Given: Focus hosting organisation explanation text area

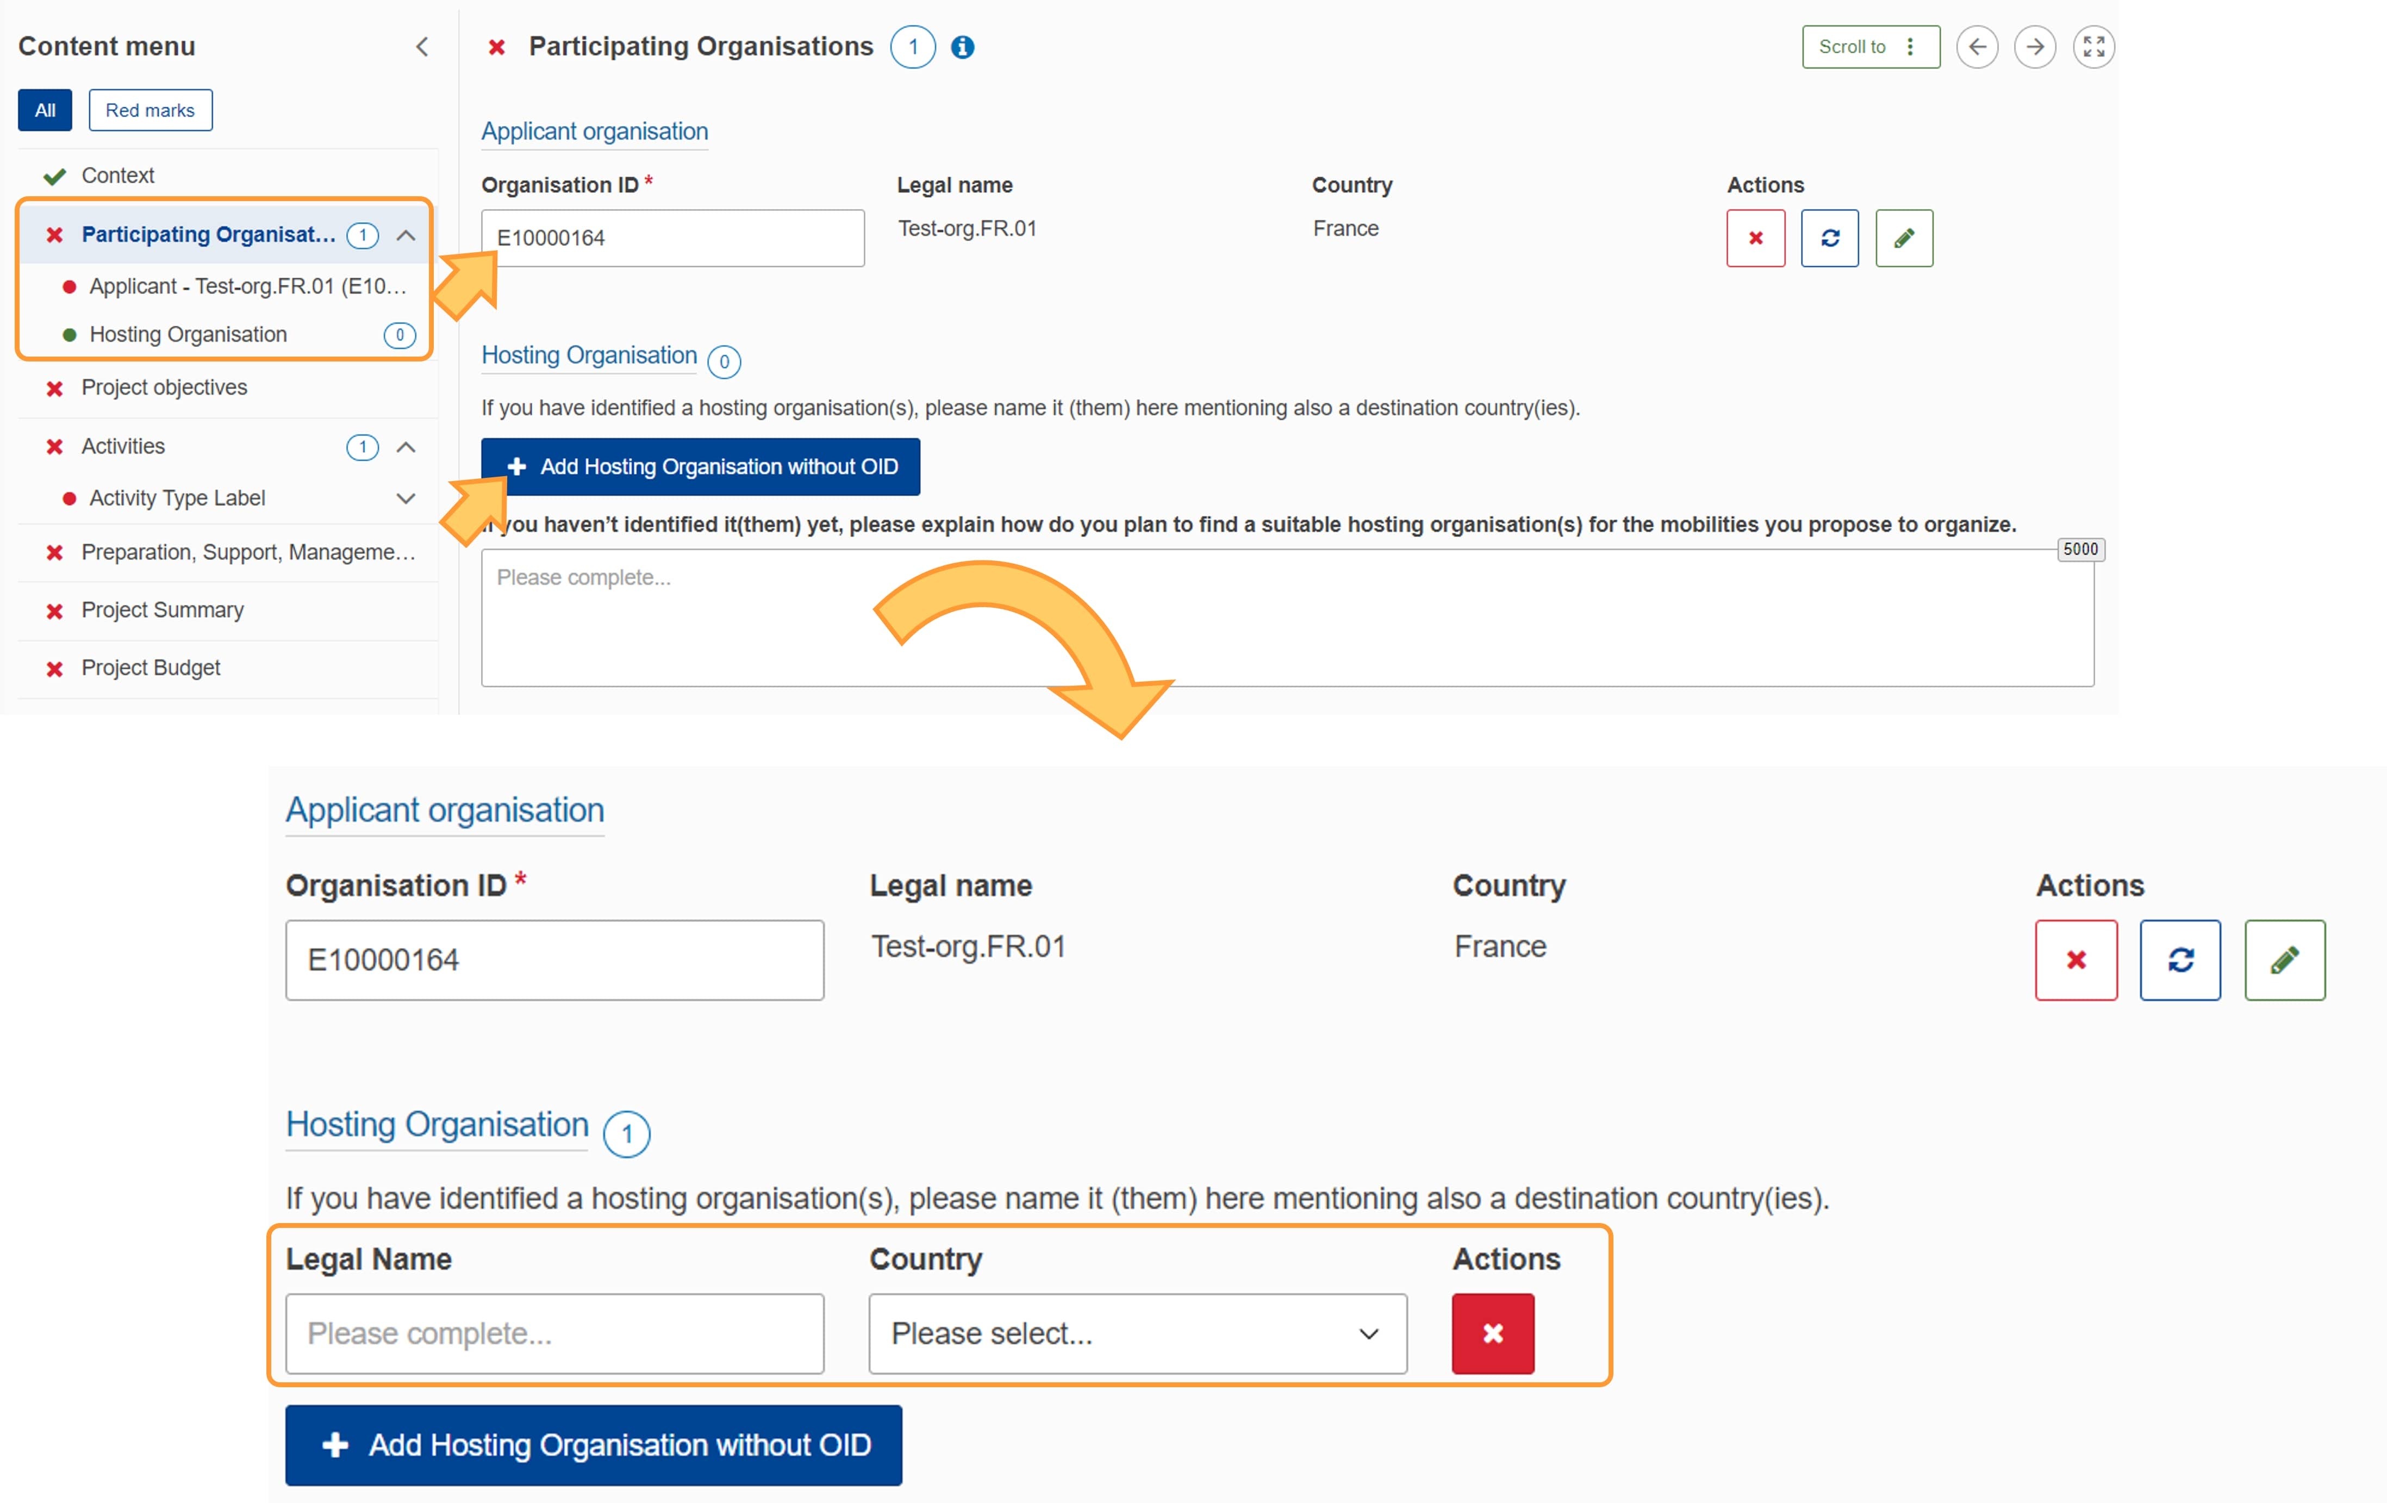Looking at the screenshot, I should point(1287,619).
